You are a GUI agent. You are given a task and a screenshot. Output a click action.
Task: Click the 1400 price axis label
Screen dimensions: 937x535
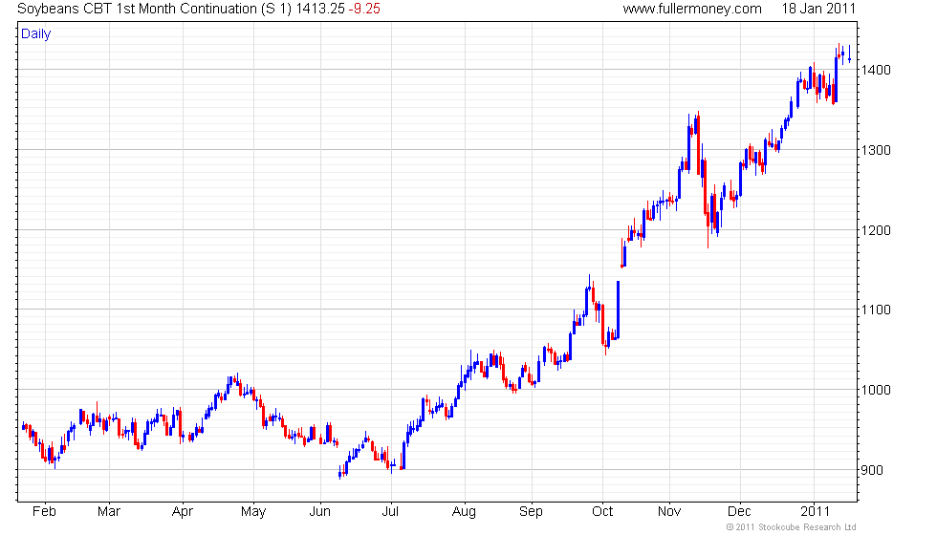click(876, 70)
